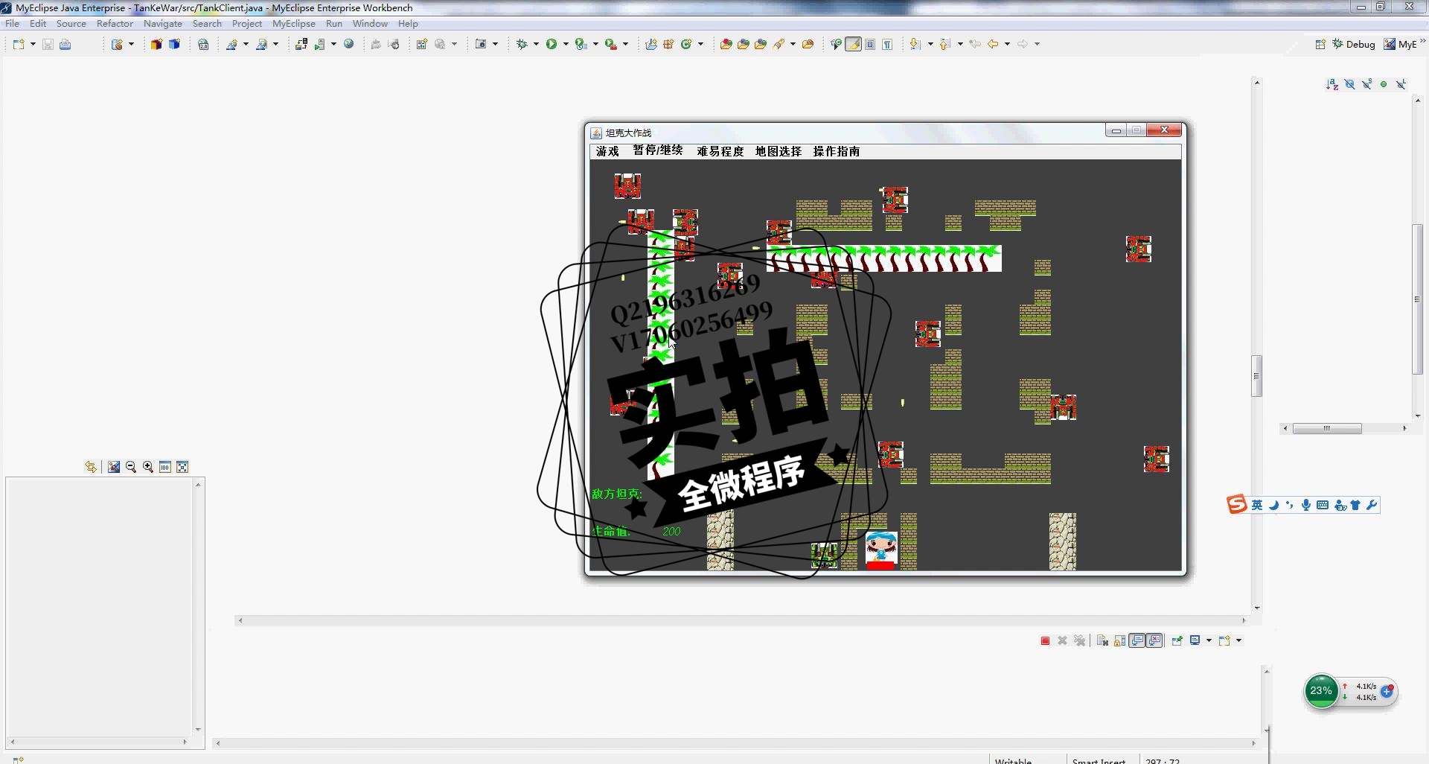Viewport: 1429px width, 764px height.
Task: Click the camera capture toolbar icon
Action: (x=481, y=44)
